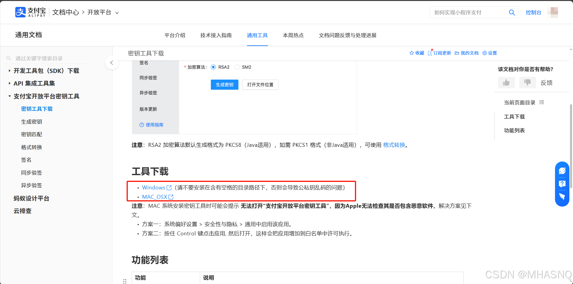The height and width of the screenshot is (284, 573).
Task: Click the external link icon next to MAC_OSX
Action: (171, 197)
